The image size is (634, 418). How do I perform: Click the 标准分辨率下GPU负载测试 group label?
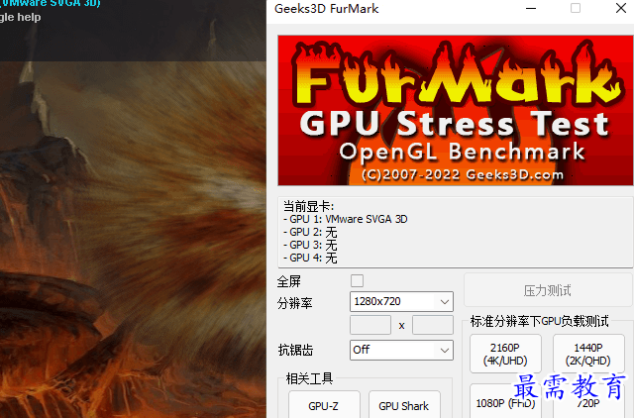(539, 321)
